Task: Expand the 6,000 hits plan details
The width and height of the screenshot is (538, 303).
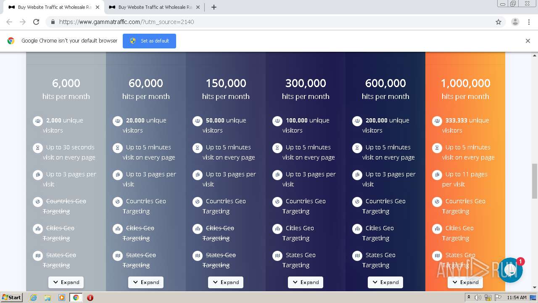Action: click(x=66, y=282)
